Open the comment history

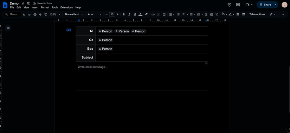238,5
